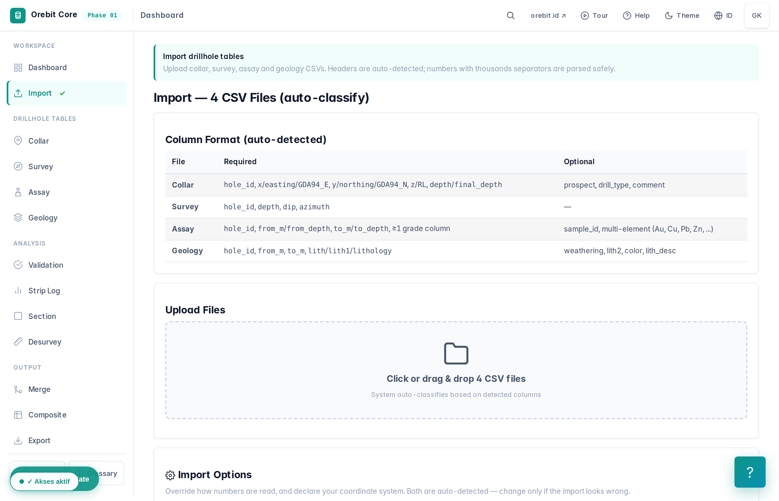The image size is (779, 501).
Task: Open the Assay table page
Action: click(66, 192)
